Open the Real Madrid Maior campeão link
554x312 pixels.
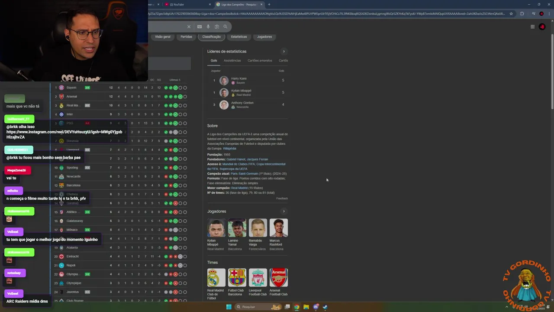click(239, 188)
